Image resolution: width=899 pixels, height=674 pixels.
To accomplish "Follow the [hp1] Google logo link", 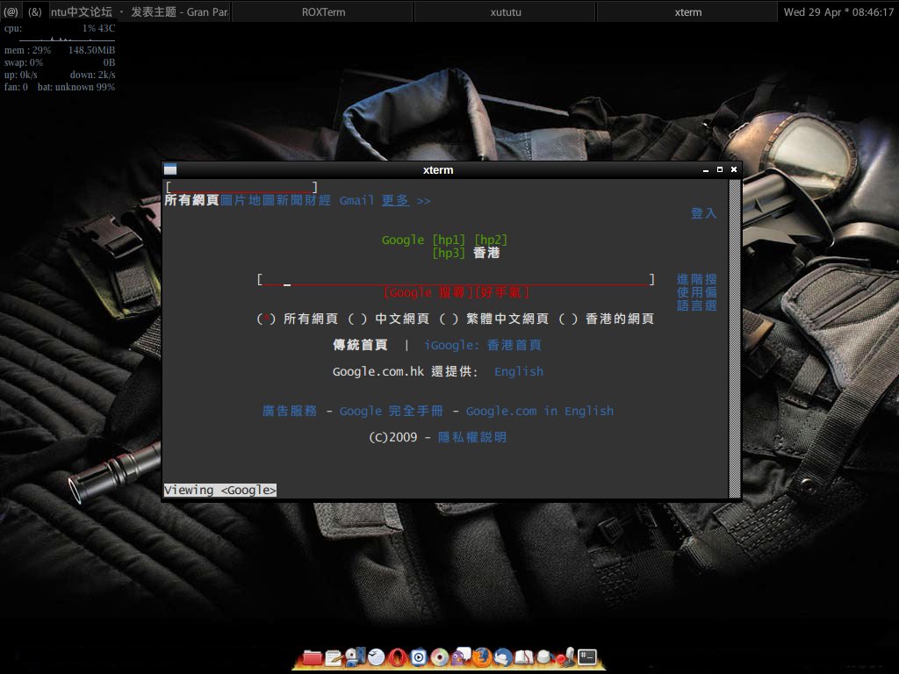I will coord(449,240).
